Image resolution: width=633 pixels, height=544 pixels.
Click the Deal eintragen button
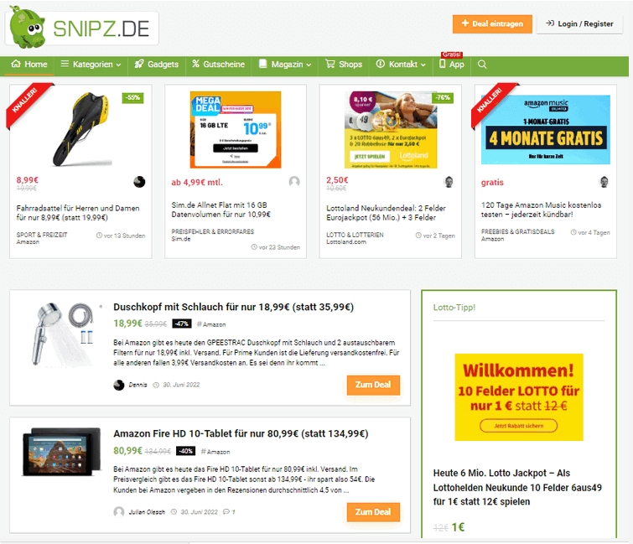(x=492, y=23)
